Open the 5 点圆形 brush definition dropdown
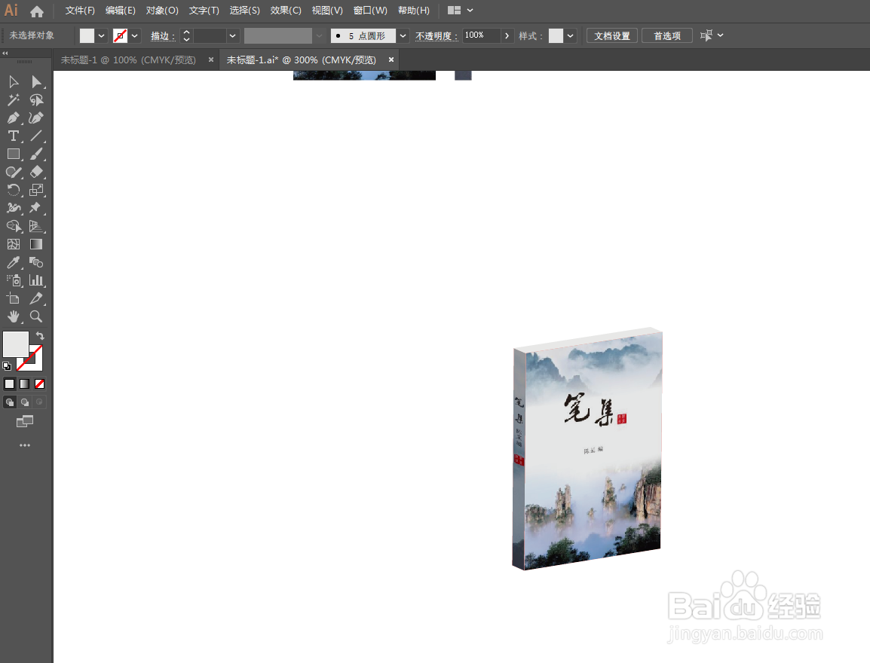 403,36
